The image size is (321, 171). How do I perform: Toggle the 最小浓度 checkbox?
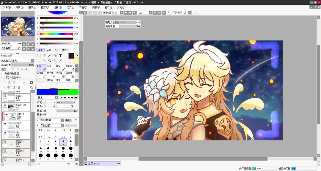pos(54,114)
